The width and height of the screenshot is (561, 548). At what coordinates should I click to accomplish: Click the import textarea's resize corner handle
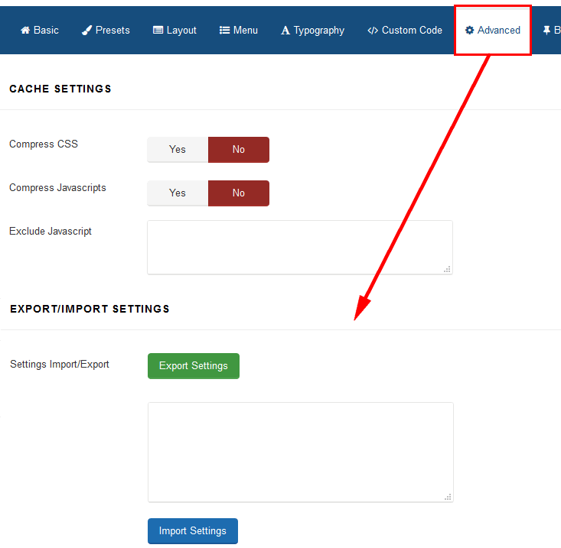point(448,497)
